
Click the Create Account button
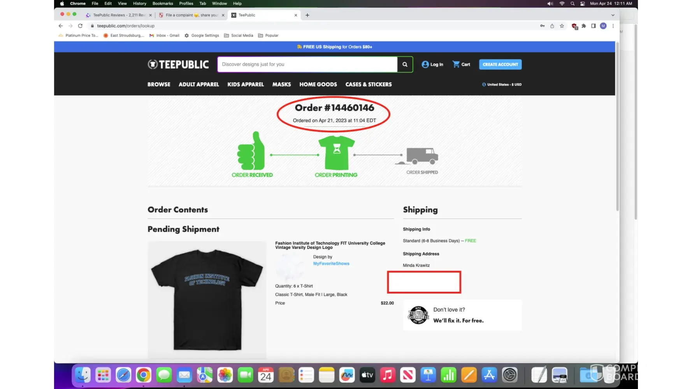500,65
